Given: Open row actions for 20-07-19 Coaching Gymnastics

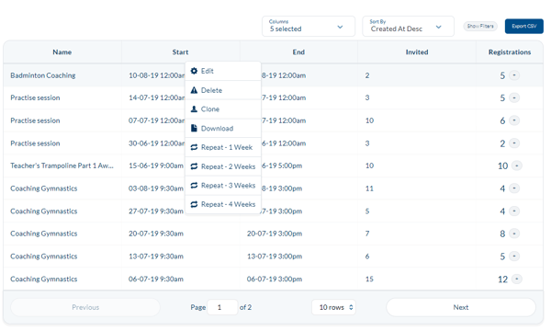Looking at the screenshot, I should 514,234.
